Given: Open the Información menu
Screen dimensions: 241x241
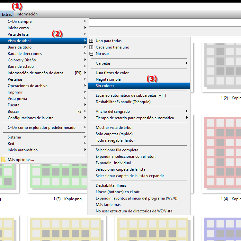Looking at the screenshot, I should click(x=27, y=14).
